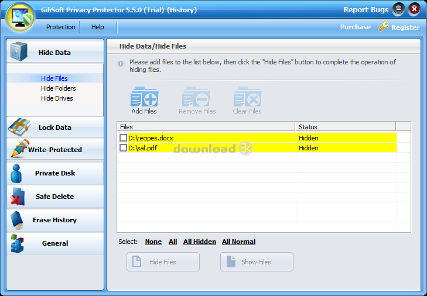
Task: Select the Write-Protected pencil icon
Action: tap(19, 149)
